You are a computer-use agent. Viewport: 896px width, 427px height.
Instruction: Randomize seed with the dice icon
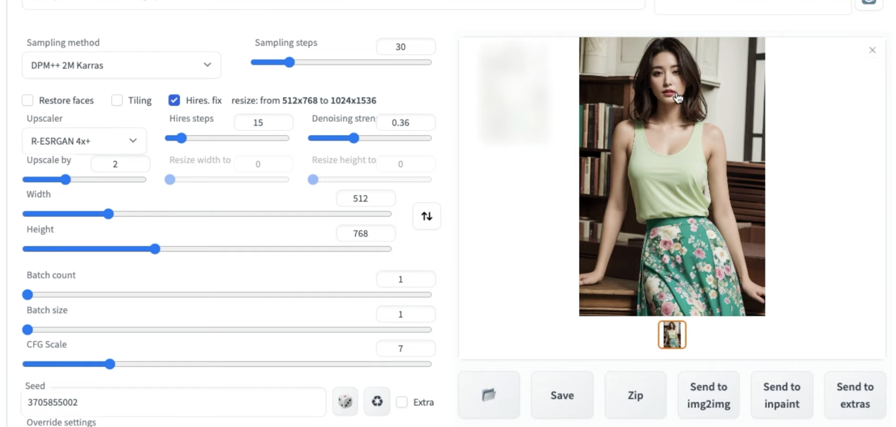[345, 402]
